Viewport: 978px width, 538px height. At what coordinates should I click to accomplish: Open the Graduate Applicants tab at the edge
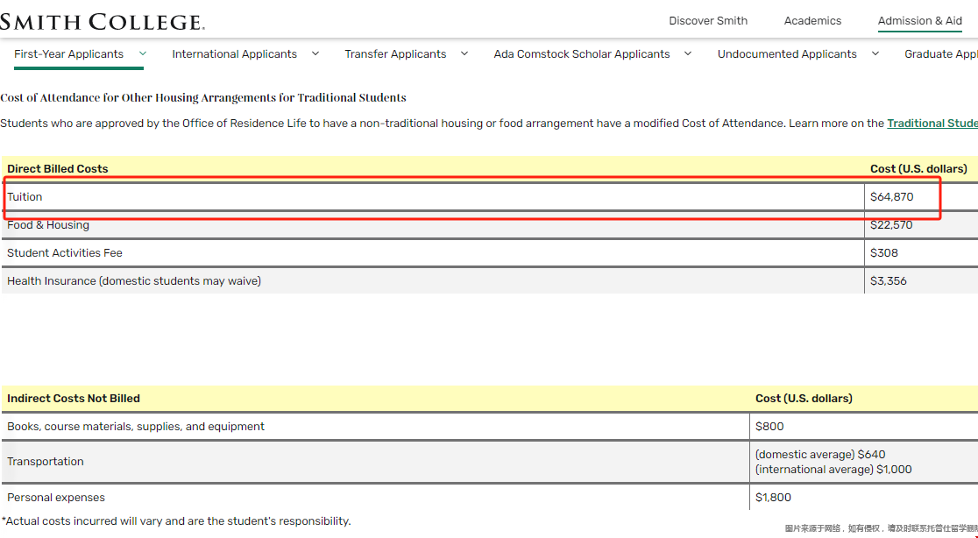(x=940, y=54)
